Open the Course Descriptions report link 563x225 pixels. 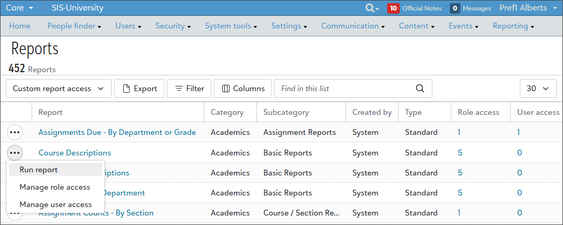(75, 153)
